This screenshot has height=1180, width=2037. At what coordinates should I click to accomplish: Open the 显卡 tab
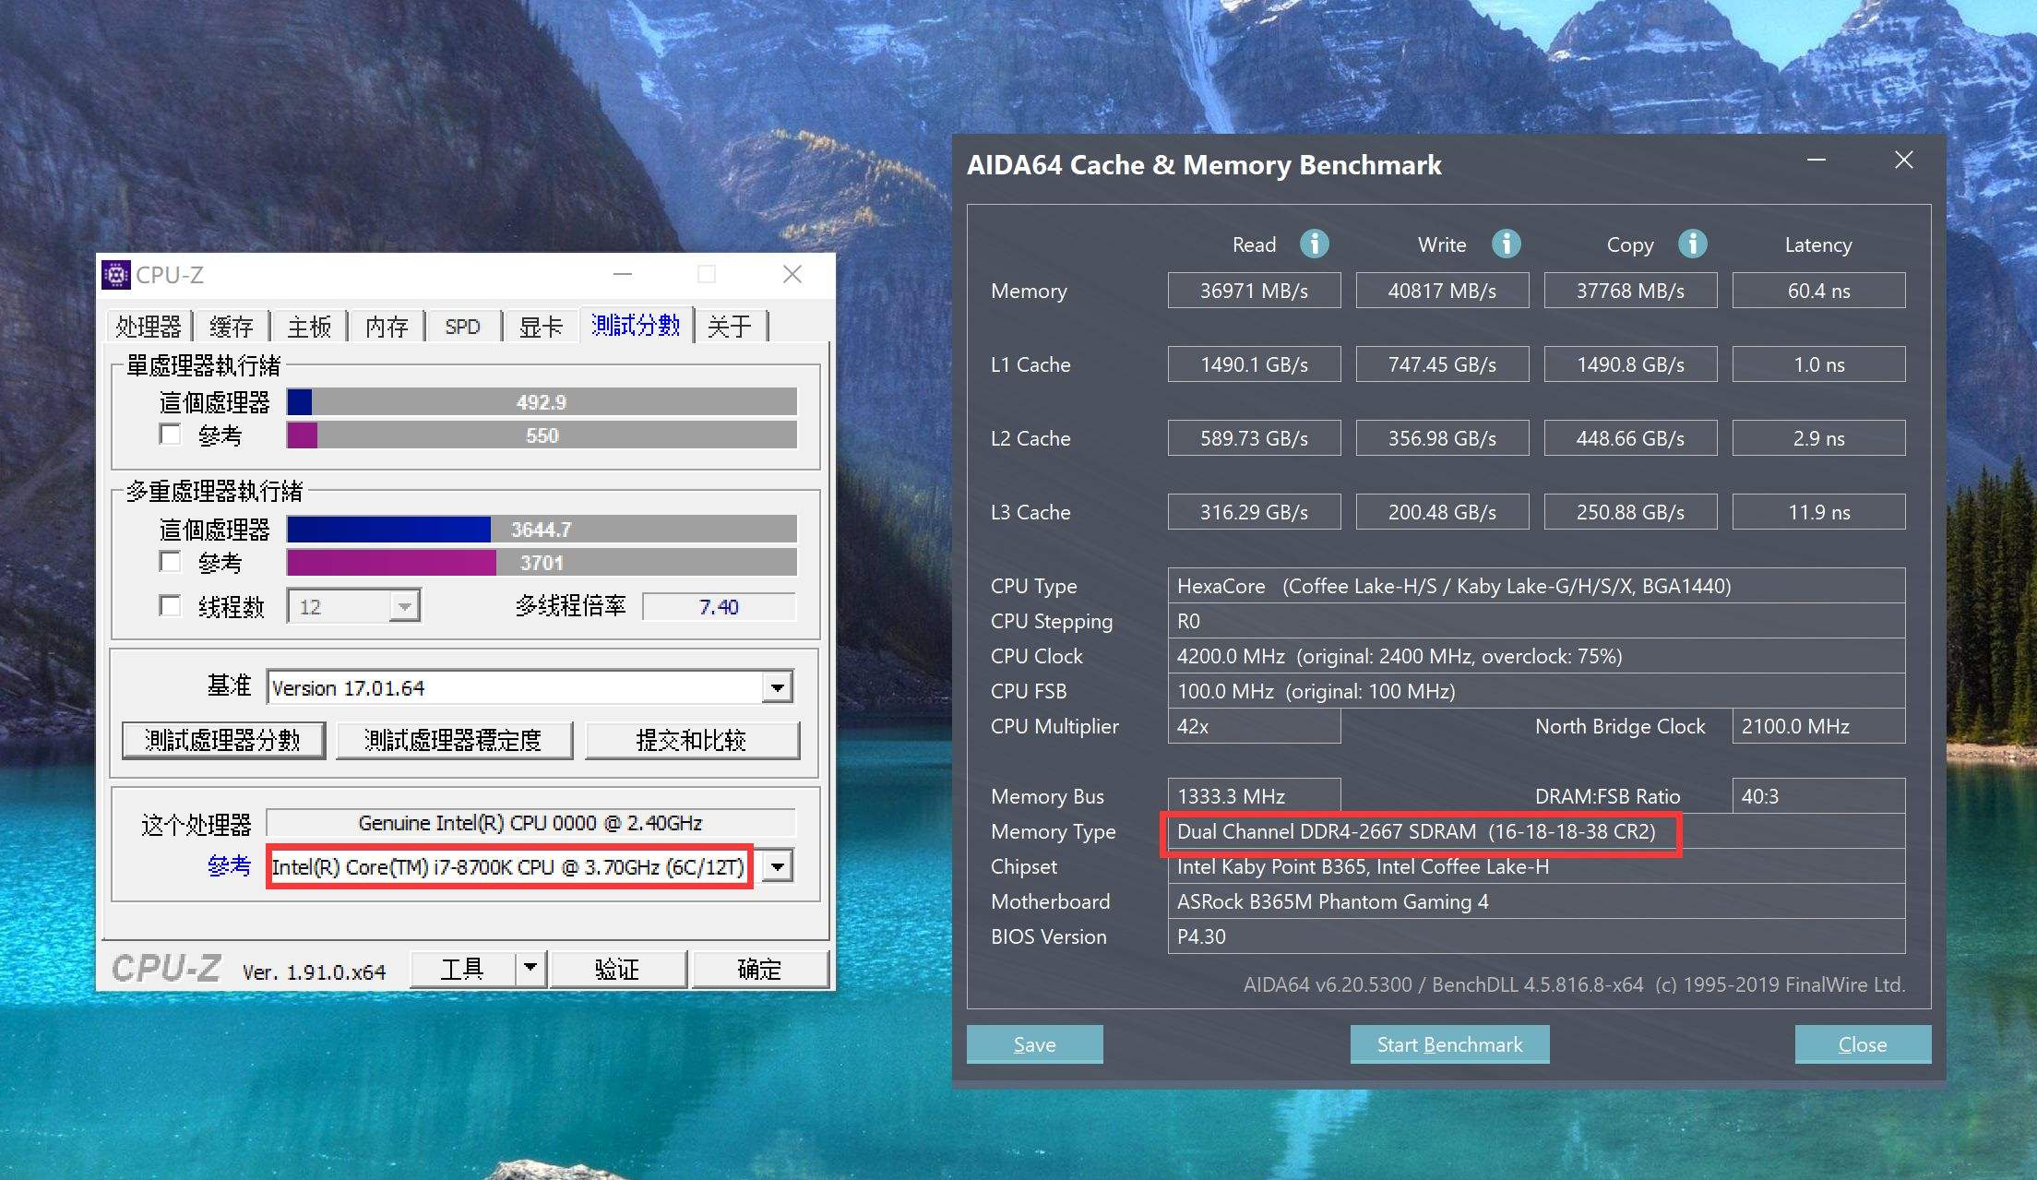coord(541,327)
